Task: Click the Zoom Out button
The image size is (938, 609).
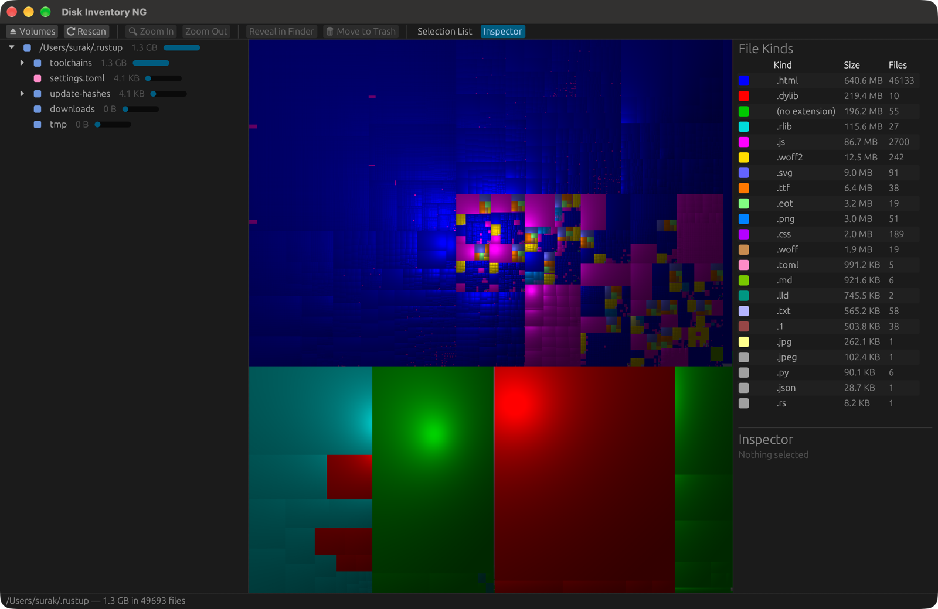Action: point(206,32)
